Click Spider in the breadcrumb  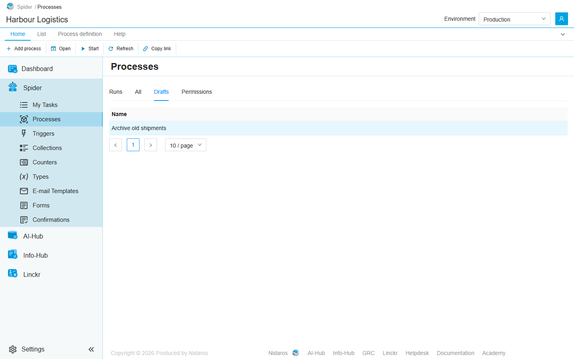(25, 7)
